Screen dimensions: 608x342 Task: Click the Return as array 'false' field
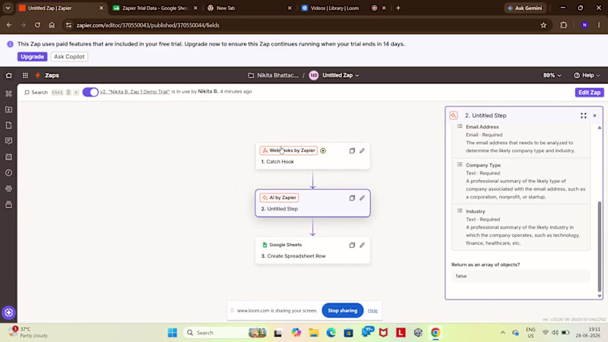pyautogui.click(x=521, y=276)
